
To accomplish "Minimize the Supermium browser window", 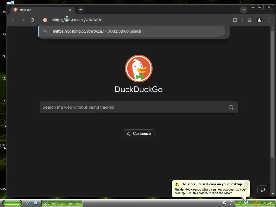I will pyautogui.click(x=253, y=7).
